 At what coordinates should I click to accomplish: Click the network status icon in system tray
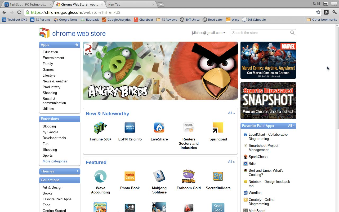coord(325,4)
